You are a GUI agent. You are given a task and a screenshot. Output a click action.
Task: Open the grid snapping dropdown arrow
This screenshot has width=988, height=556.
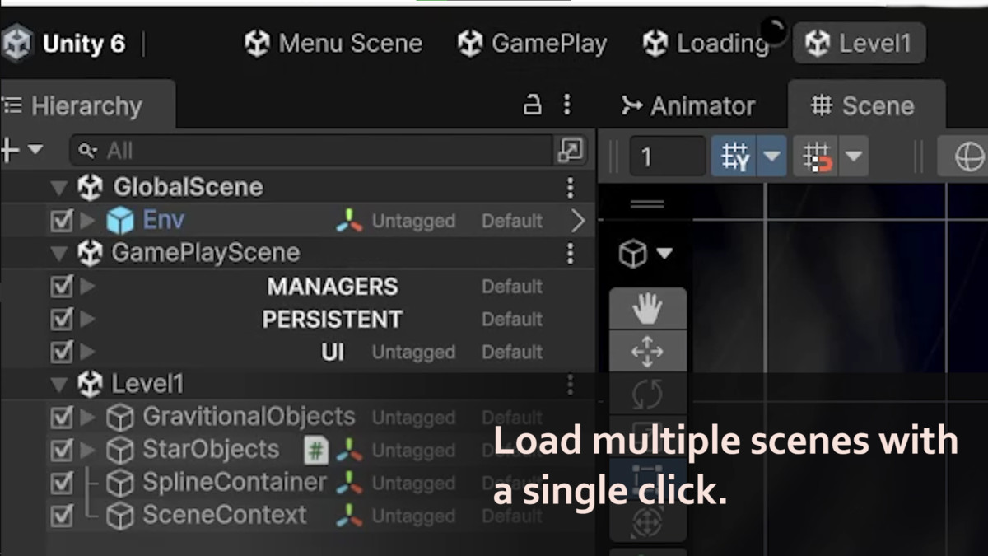click(x=854, y=157)
